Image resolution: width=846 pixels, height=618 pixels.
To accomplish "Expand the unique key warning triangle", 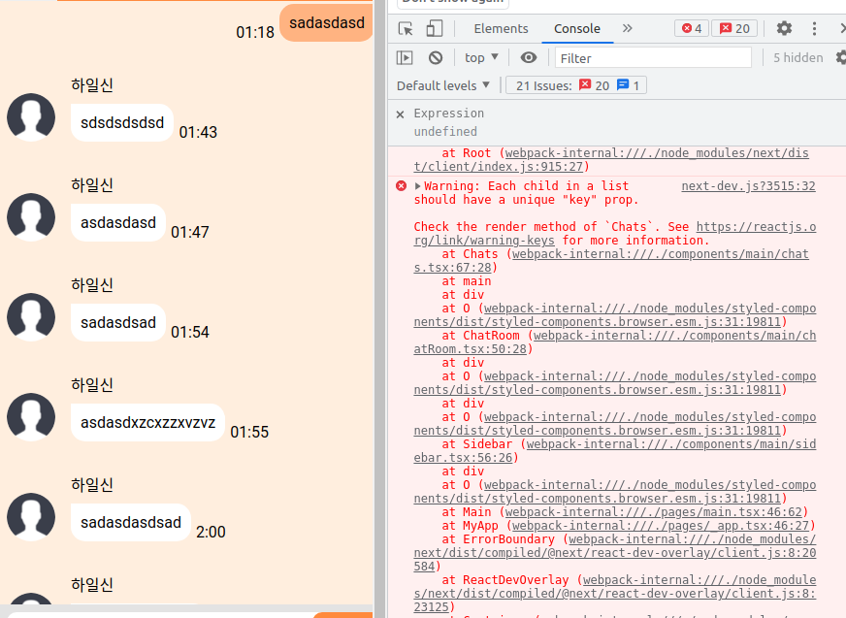I will pos(417,186).
